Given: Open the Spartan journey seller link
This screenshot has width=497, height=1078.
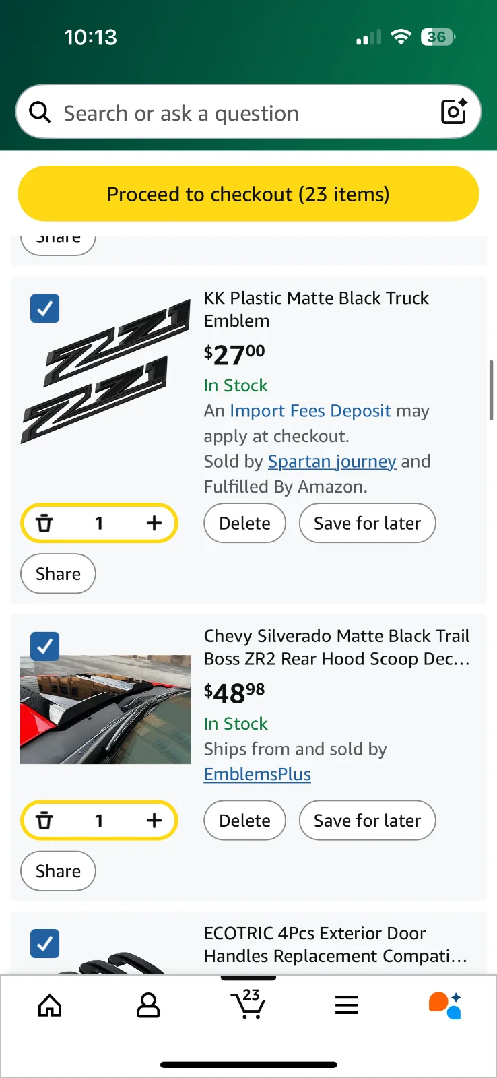Looking at the screenshot, I should coord(332,462).
